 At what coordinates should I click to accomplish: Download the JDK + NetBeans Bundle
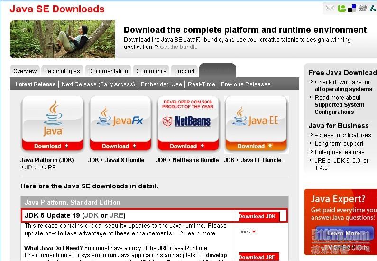[188, 146]
